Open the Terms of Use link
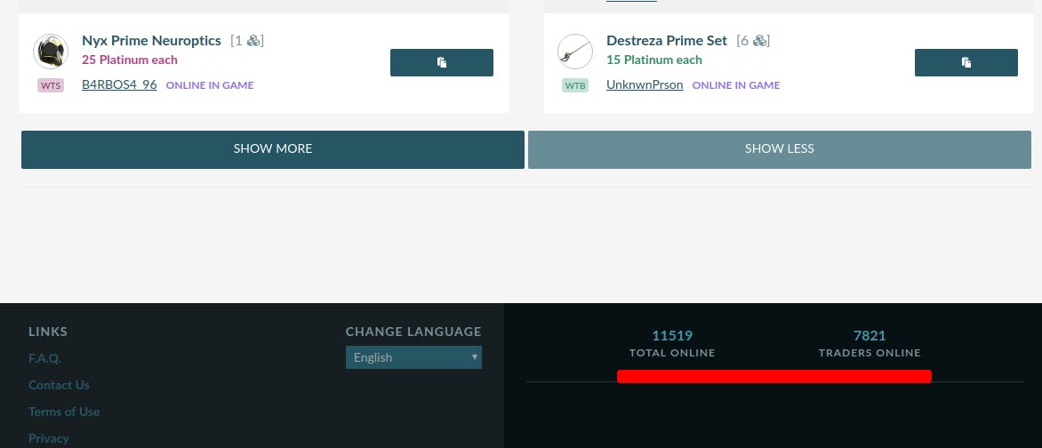The width and height of the screenshot is (1042, 448). (x=64, y=412)
